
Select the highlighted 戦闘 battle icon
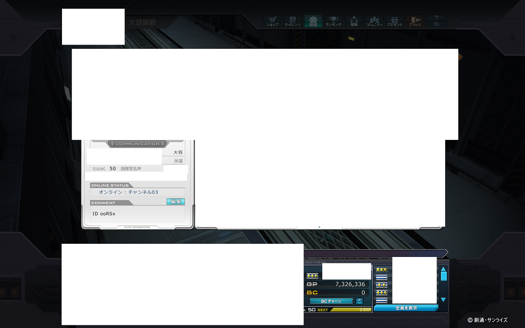[x=313, y=21]
